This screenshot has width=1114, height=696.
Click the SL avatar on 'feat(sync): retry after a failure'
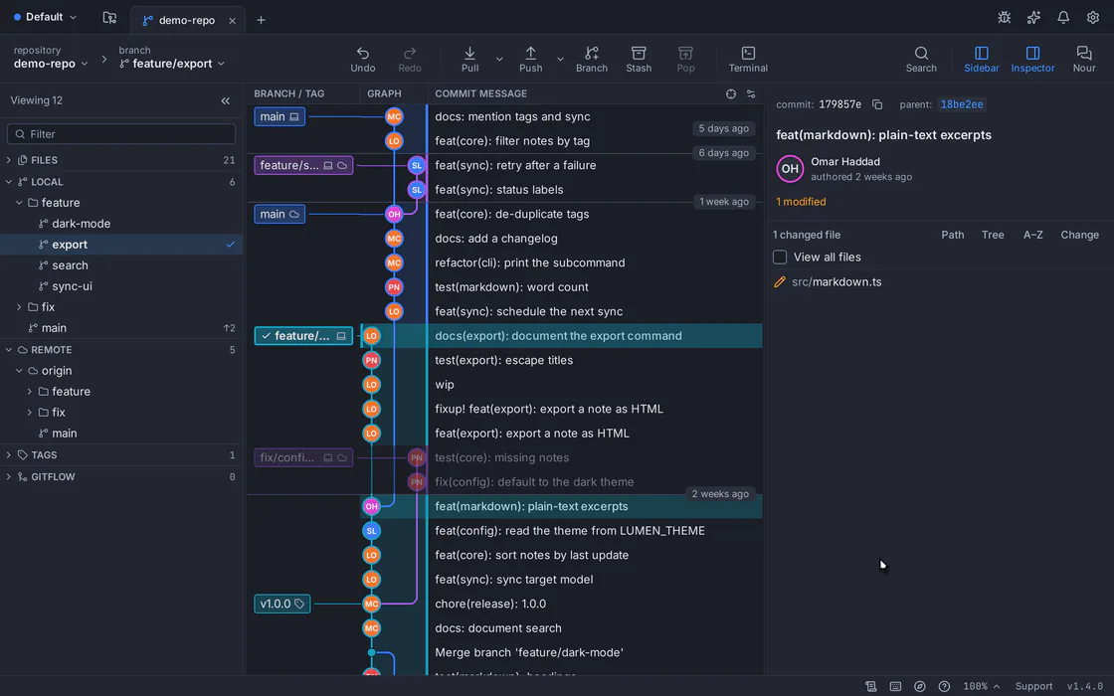pyautogui.click(x=417, y=165)
